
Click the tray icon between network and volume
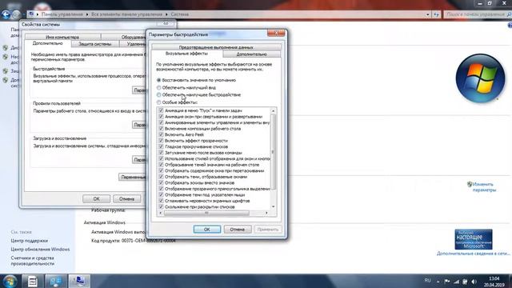(x=465, y=281)
